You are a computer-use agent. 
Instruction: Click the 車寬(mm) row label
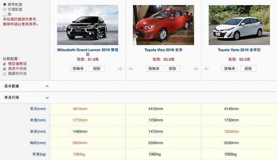[38, 120]
